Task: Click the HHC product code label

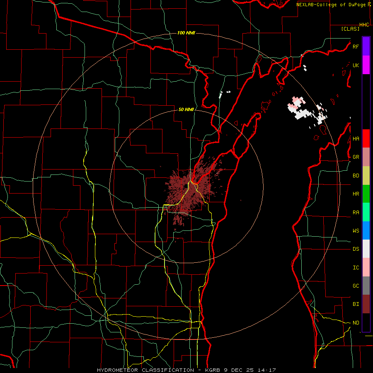Action: pos(364,25)
